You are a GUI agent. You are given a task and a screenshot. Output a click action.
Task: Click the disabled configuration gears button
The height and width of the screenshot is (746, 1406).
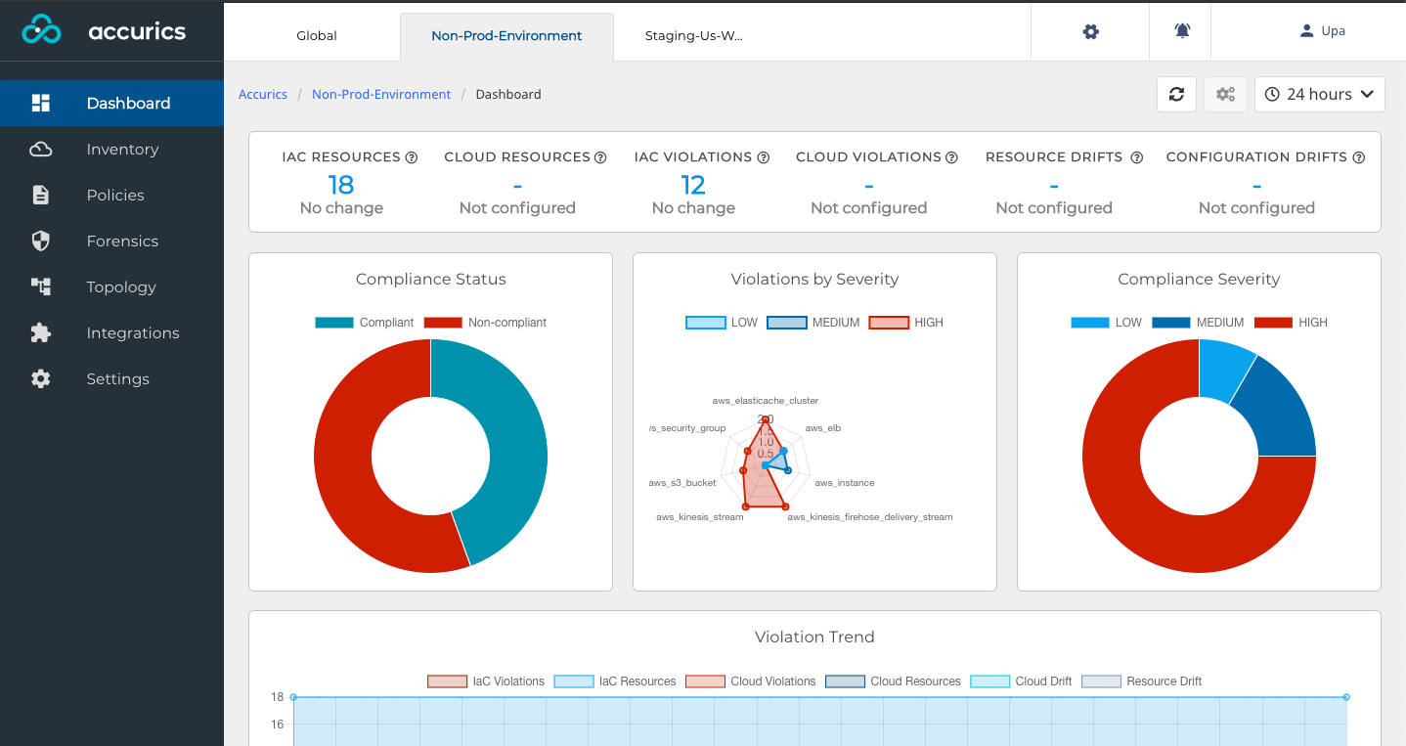(x=1225, y=94)
